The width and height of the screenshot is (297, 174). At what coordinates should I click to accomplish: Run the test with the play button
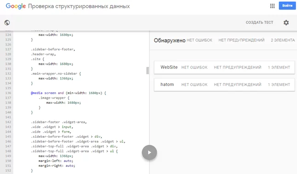[149, 152]
